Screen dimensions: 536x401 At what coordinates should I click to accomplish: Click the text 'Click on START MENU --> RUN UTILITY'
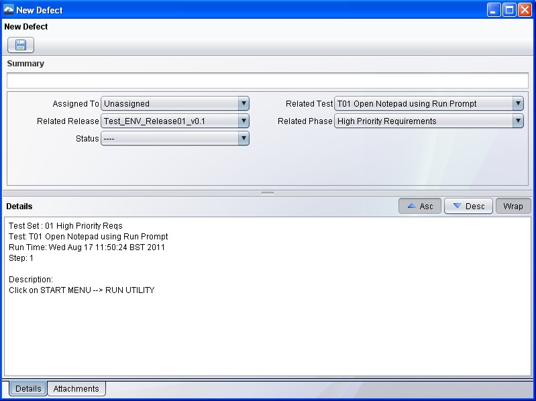tap(82, 290)
